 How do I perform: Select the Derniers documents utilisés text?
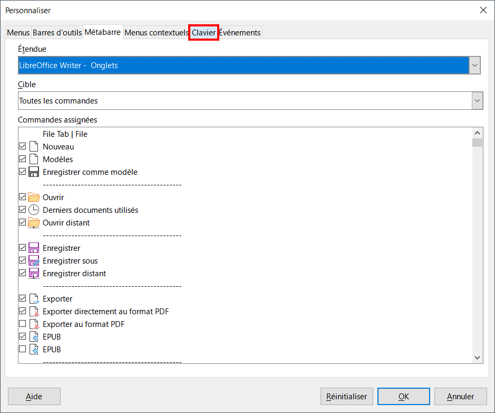pos(91,210)
